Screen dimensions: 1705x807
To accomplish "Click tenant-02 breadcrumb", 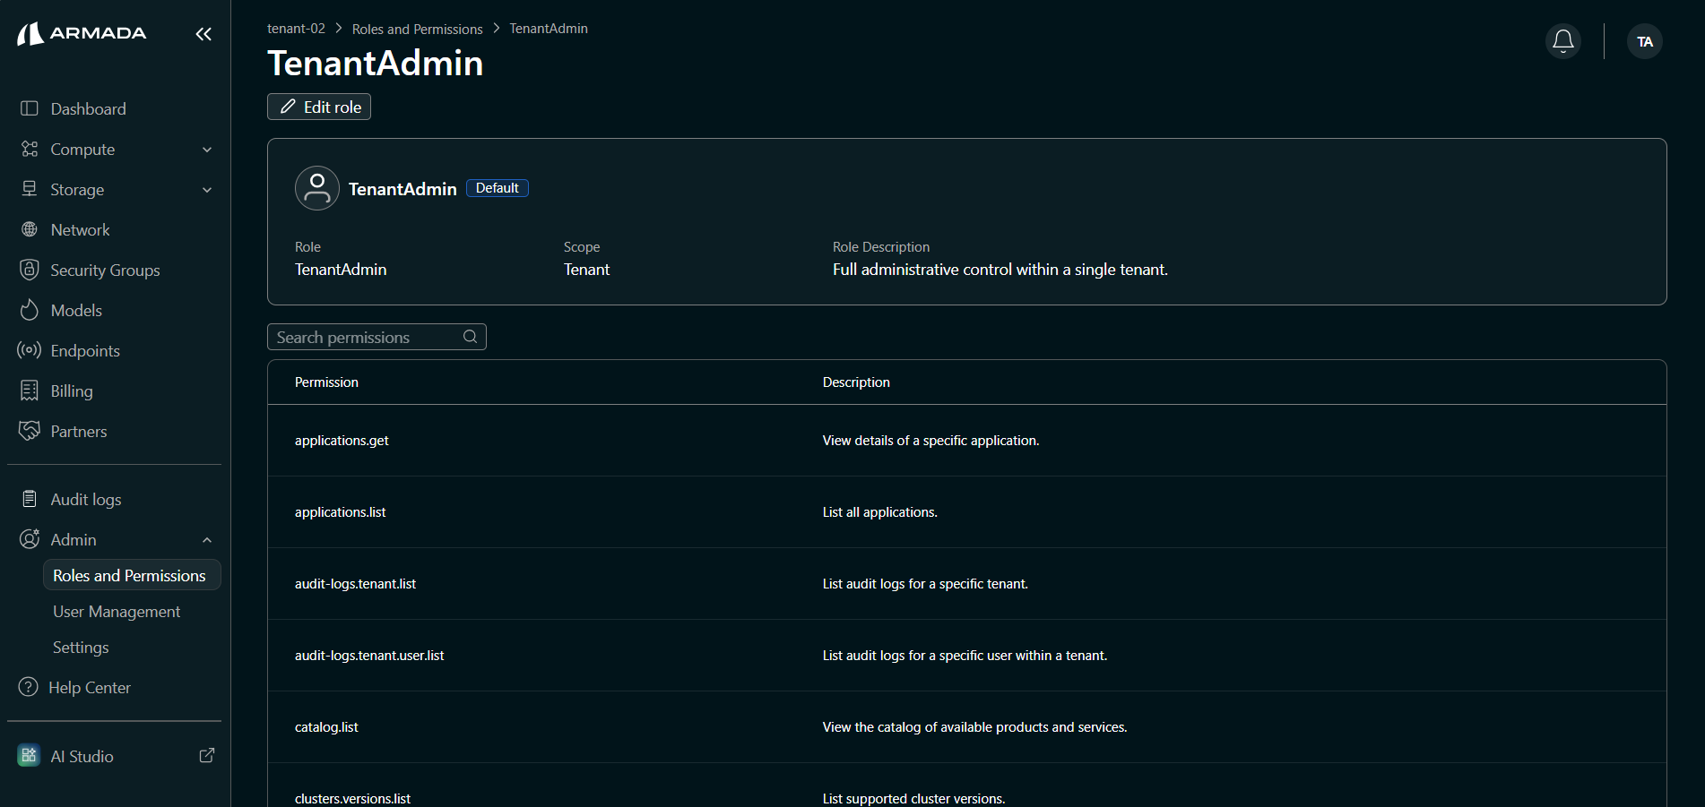I will (x=296, y=29).
